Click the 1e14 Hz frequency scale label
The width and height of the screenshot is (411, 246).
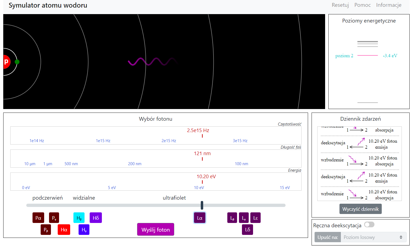click(x=37, y=141)
